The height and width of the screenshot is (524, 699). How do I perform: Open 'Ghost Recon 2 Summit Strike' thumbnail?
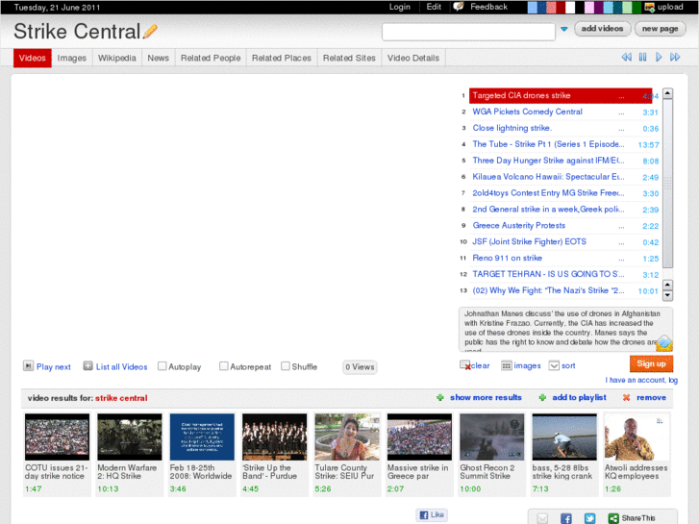[x=491, y=437]
